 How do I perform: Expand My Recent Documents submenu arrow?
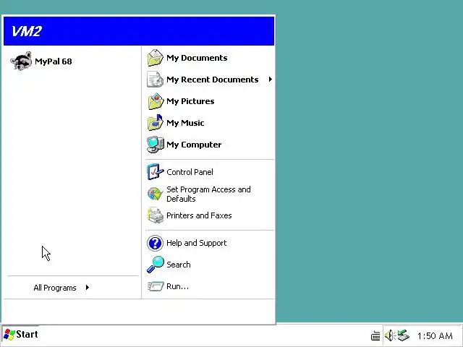[270, 79]
